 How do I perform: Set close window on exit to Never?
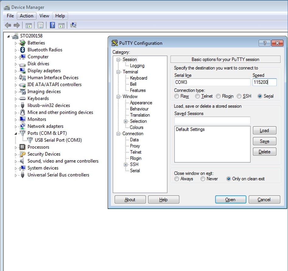click(203, 179)
